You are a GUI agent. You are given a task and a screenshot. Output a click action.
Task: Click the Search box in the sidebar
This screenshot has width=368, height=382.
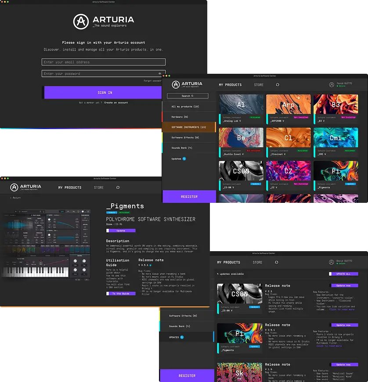(188, 96)
